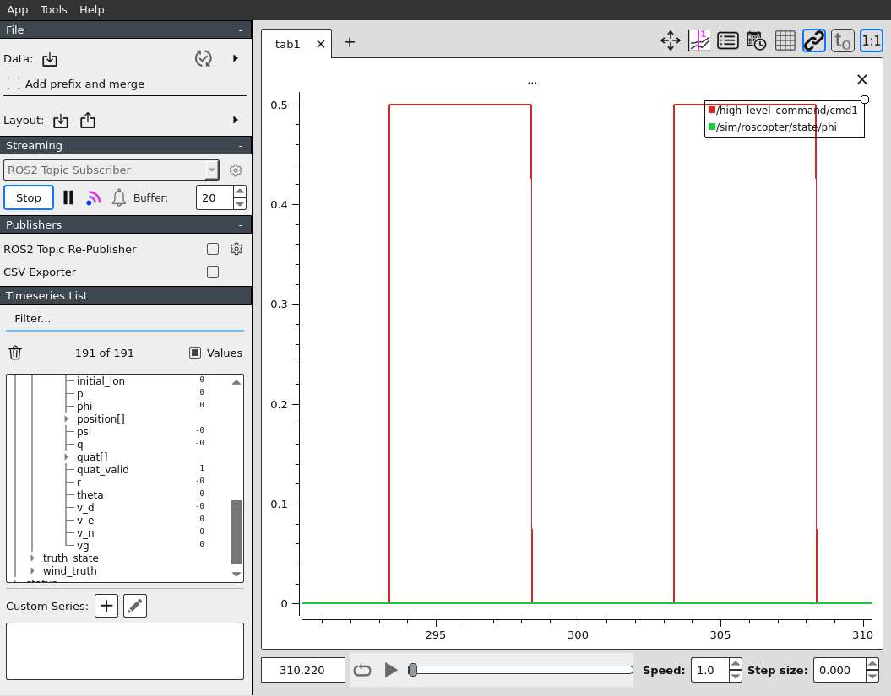Open the streaming notification bell
891x696 pixels.
[119, 197]
